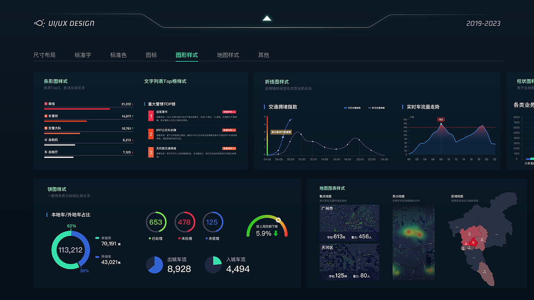534x300 pixels.
Task: Open 查看详情 for 追尾事件
Action: pyautogui.click(x=229, y=112)
